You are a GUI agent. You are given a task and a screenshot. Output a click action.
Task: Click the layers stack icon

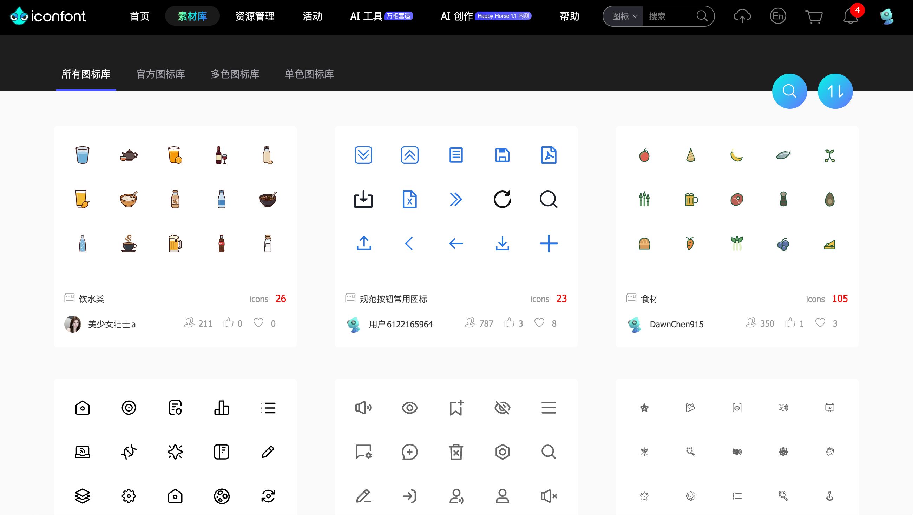[83, 496]
